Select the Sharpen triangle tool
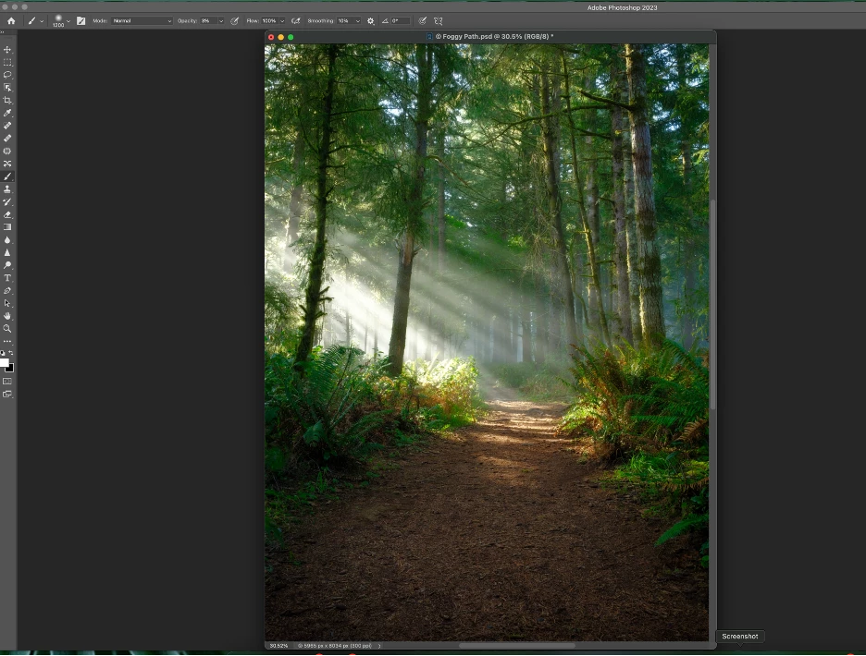The width and height of the screenshot is (866, 656). point(7,252)
